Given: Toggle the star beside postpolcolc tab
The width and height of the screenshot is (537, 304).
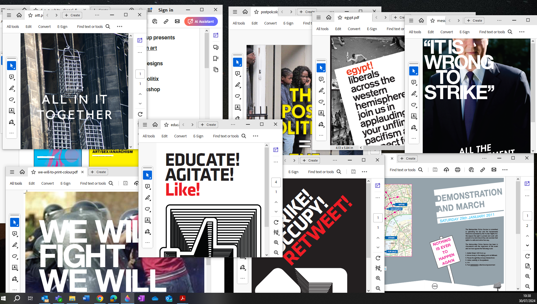Looking at the screenshot, I should point(256,12).
